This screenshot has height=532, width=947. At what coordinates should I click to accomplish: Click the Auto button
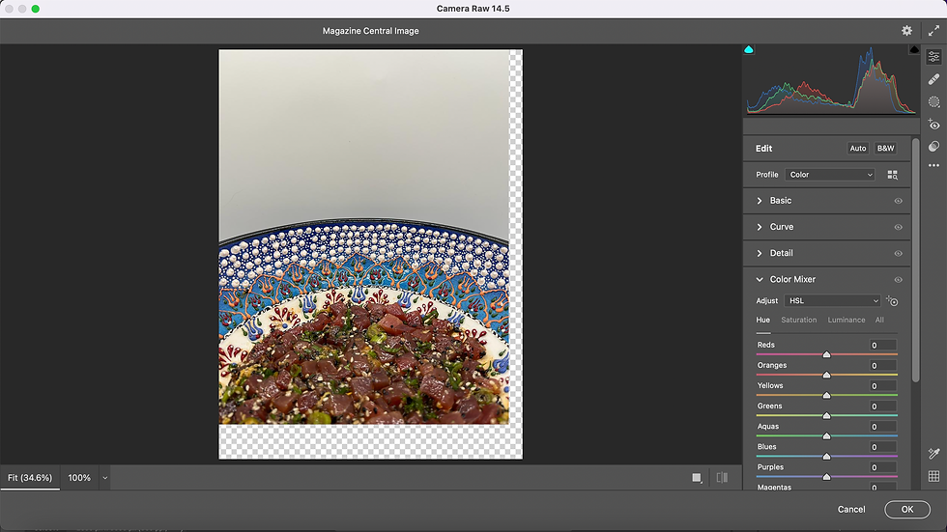pos(858,149)
